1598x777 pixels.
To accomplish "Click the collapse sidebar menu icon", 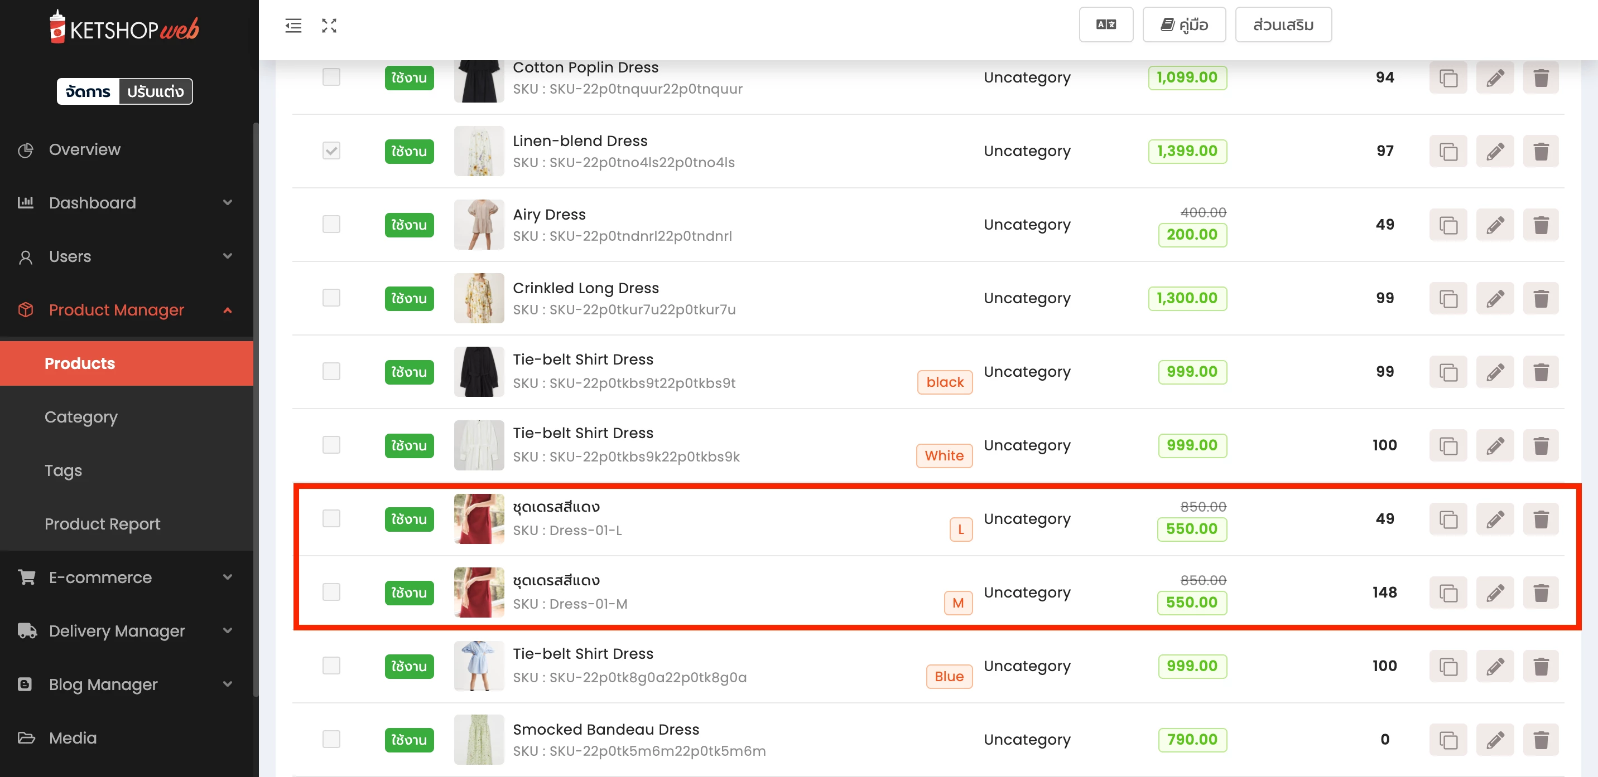I will pyautogui.click(x=293, y=26).
